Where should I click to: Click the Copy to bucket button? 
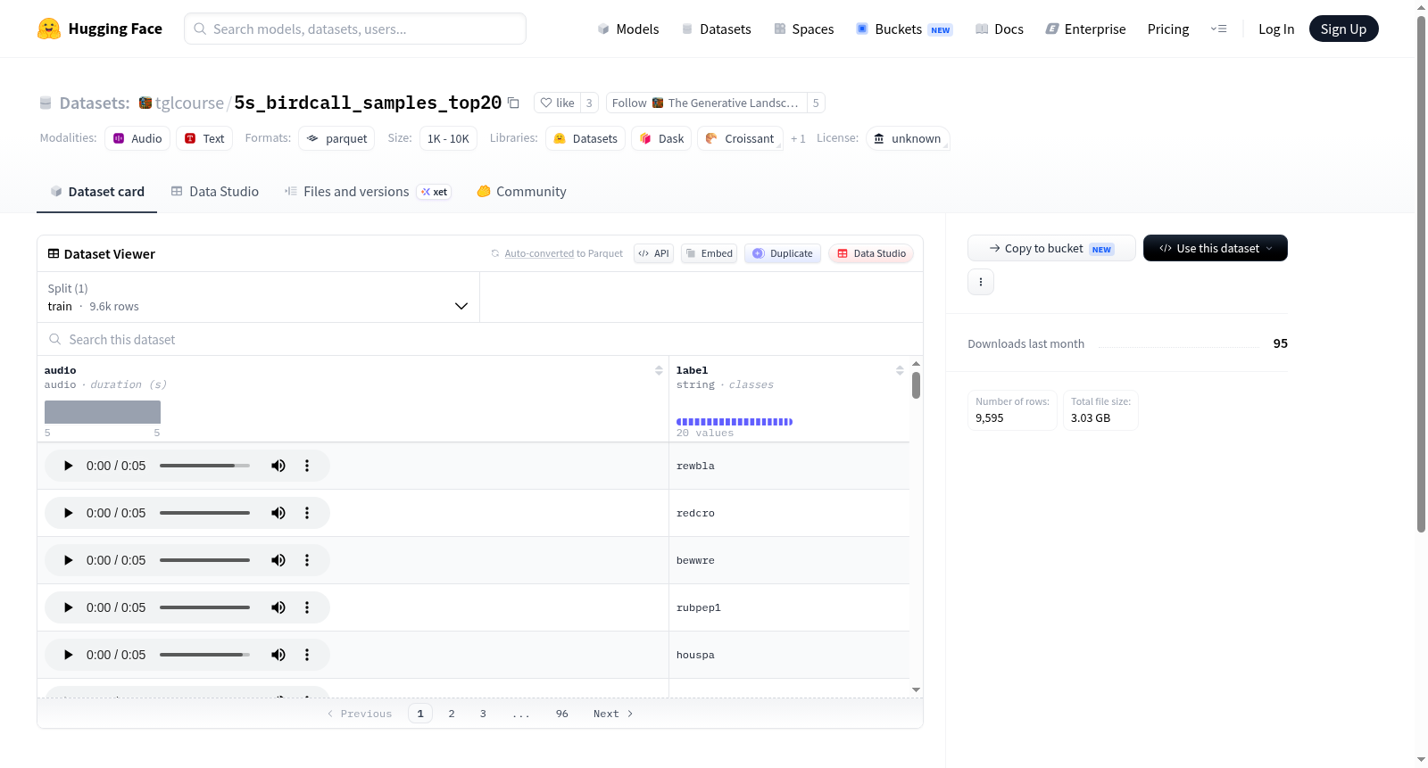1051,248
